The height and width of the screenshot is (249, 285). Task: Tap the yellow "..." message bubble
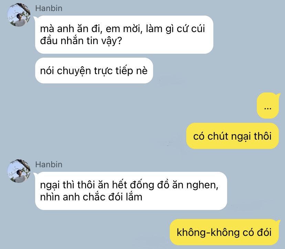(268, 106)
